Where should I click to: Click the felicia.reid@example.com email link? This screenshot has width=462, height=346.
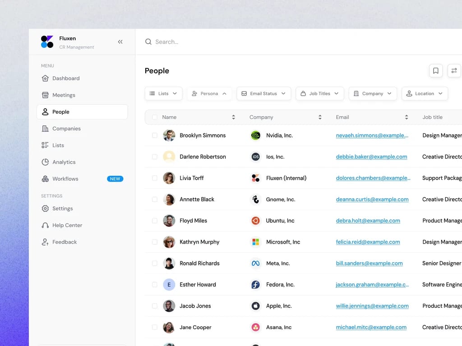(368, 242)
